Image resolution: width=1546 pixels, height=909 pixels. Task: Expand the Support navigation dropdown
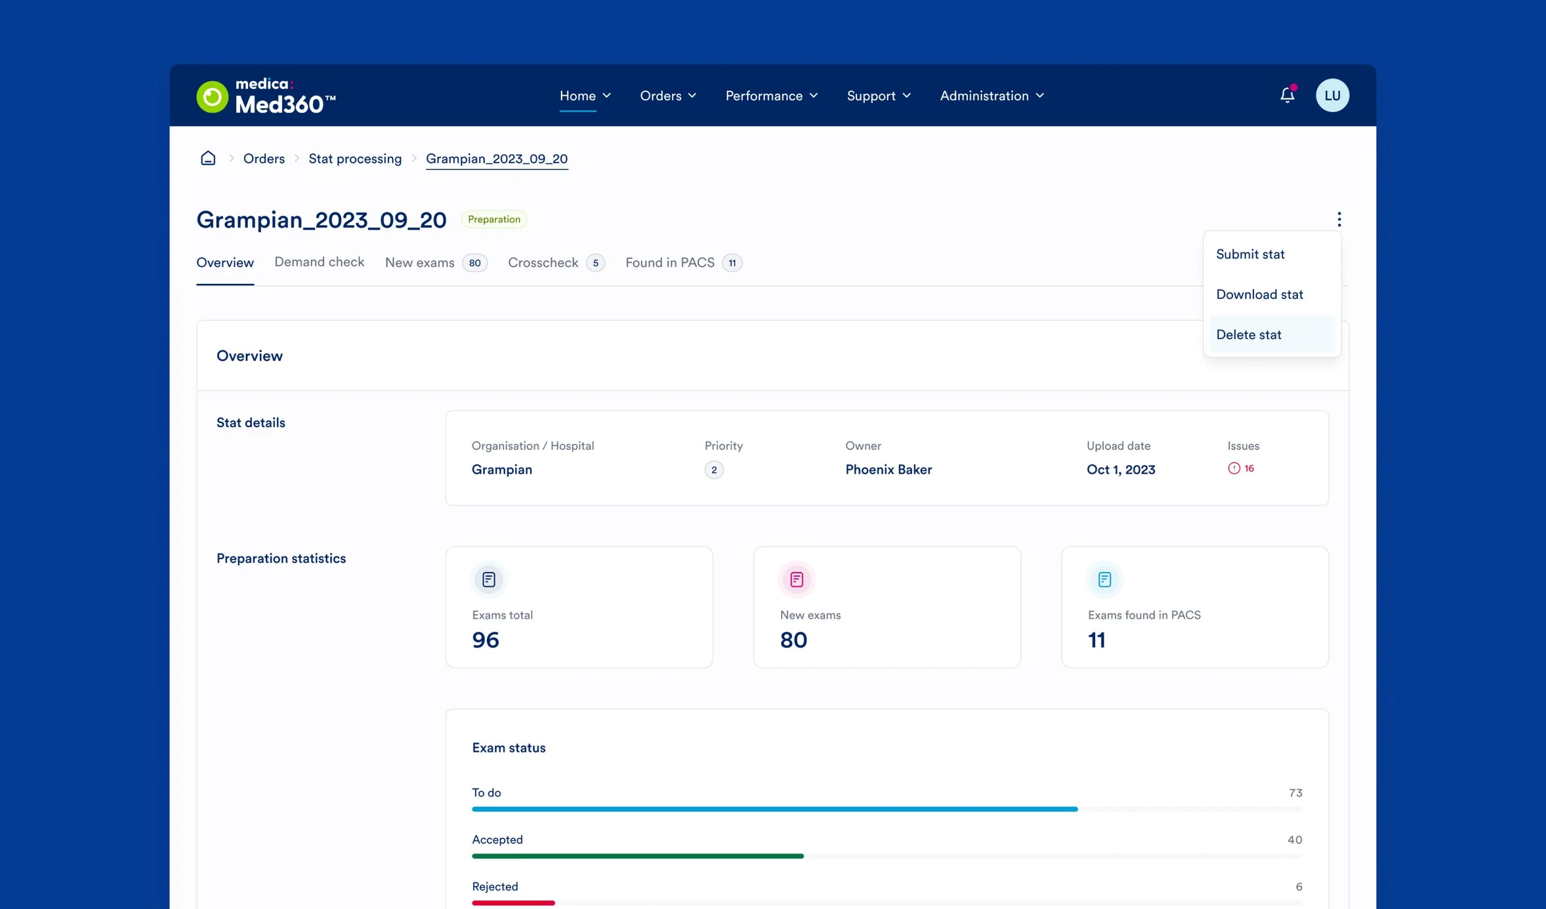[x=879, y=96]
